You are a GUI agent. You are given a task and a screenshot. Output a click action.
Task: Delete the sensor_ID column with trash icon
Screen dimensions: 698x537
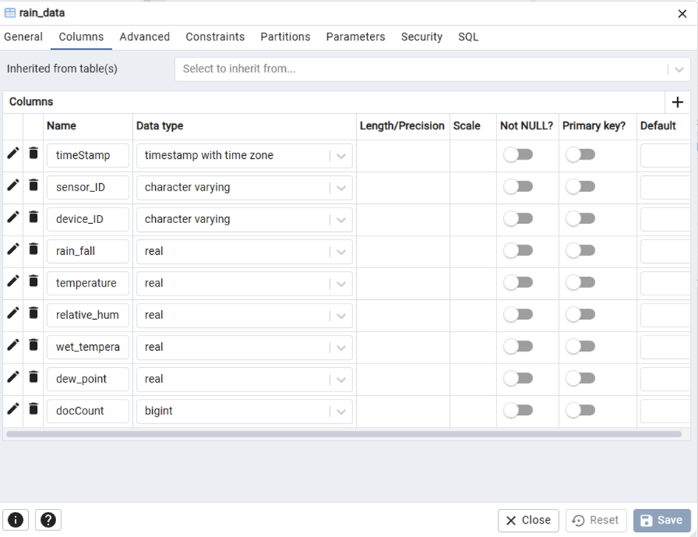[33, 185]
